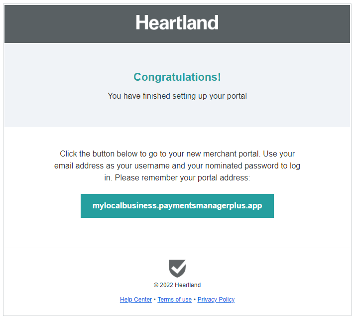Click the divider line above the footer

[177, 248]
